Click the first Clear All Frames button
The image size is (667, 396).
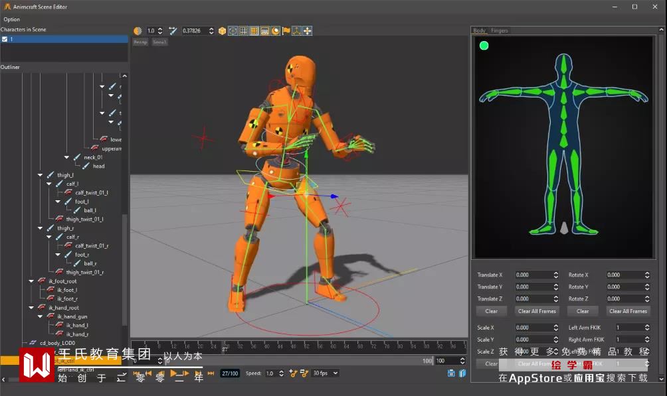pyautogui.click(x=535, y=311)
